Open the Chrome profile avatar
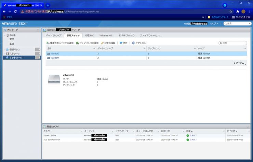 [x=243, y=12]
